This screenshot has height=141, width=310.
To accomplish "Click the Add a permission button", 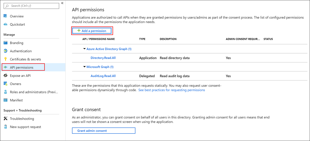I will coord(92,31).
